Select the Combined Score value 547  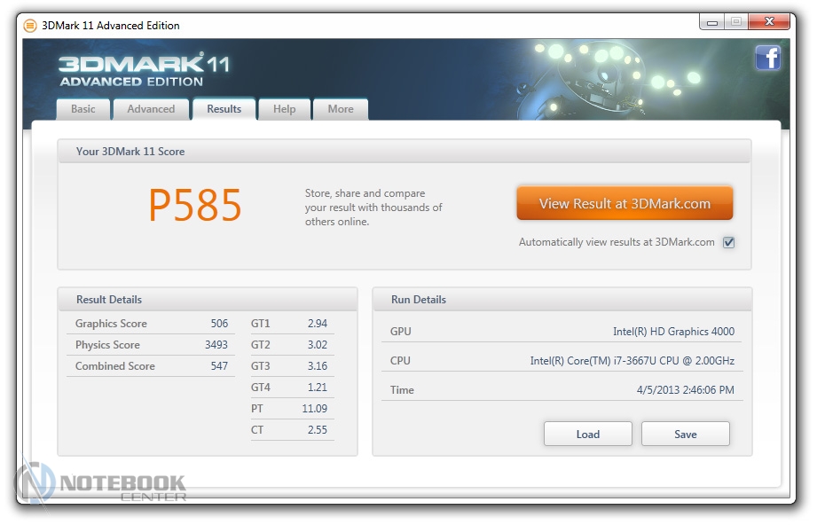tap(219, 366)
